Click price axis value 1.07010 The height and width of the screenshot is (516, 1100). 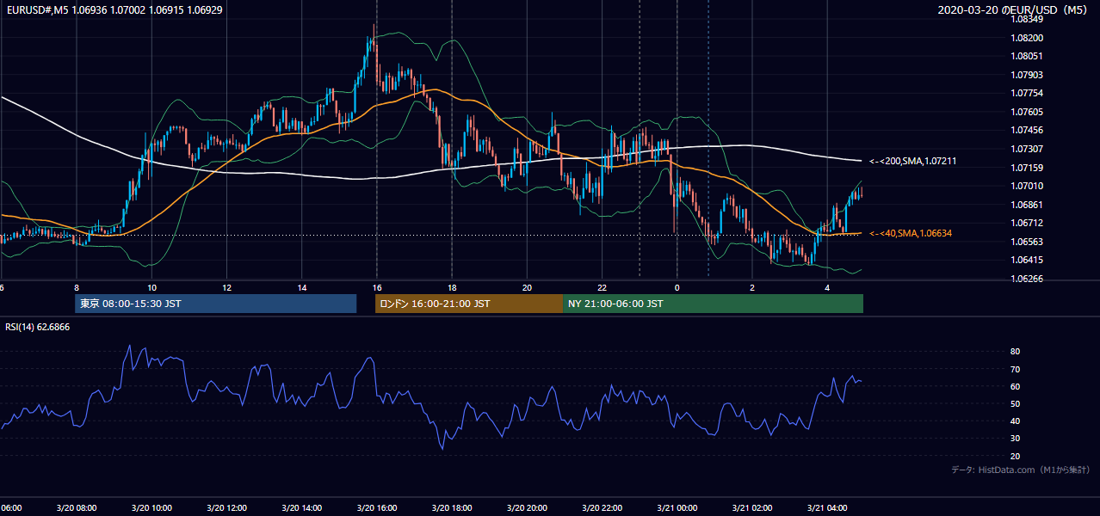(x=1029, y=186)
